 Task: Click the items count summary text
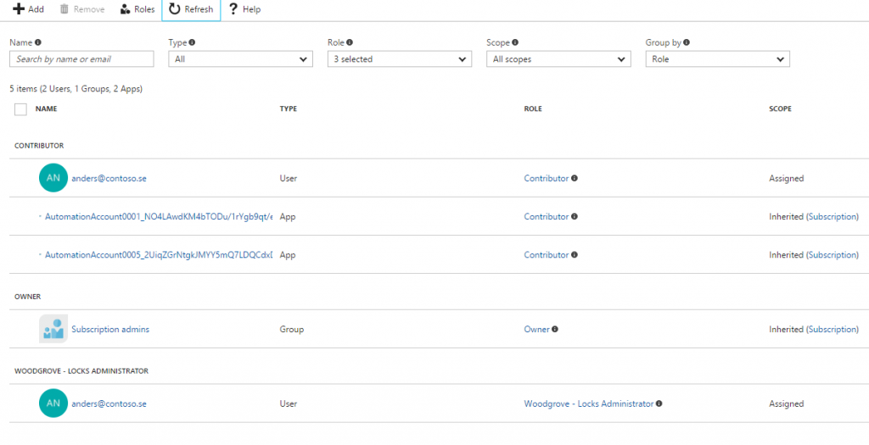(76, 88)
